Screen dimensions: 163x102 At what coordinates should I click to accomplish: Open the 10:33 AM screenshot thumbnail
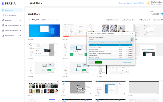point(75,31)
